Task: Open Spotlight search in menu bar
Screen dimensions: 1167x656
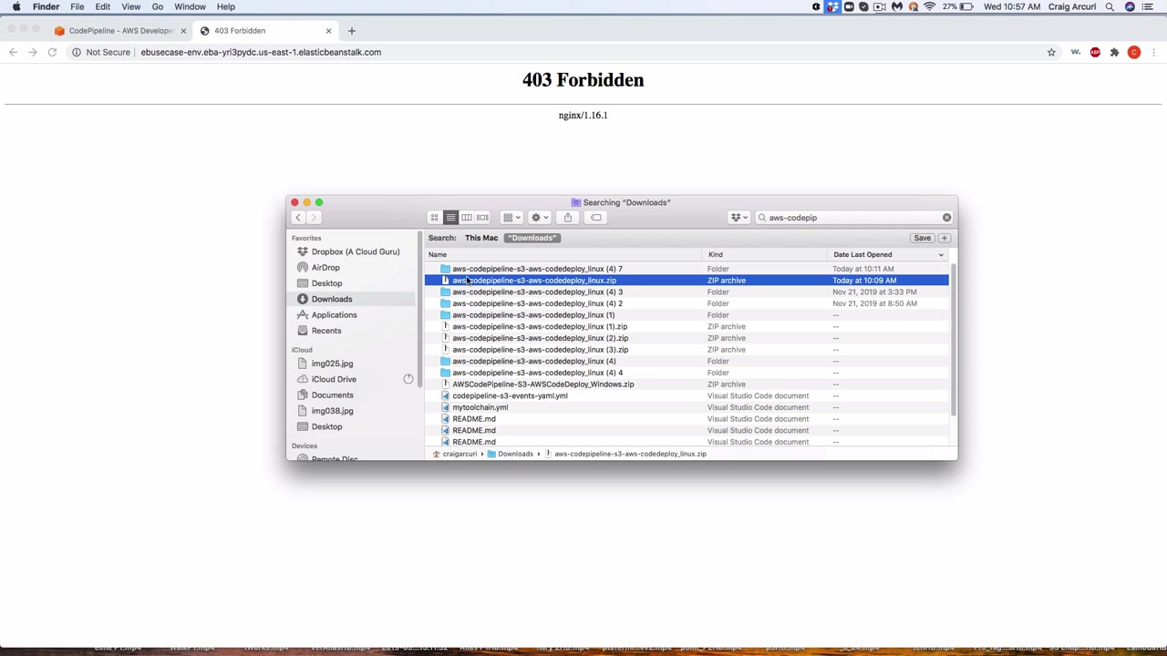Action: [1110, 6]
